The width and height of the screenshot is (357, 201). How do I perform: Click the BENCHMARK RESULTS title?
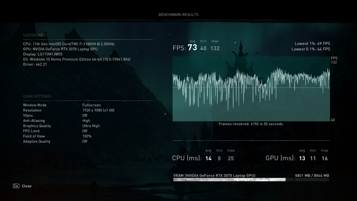(179, 15)
